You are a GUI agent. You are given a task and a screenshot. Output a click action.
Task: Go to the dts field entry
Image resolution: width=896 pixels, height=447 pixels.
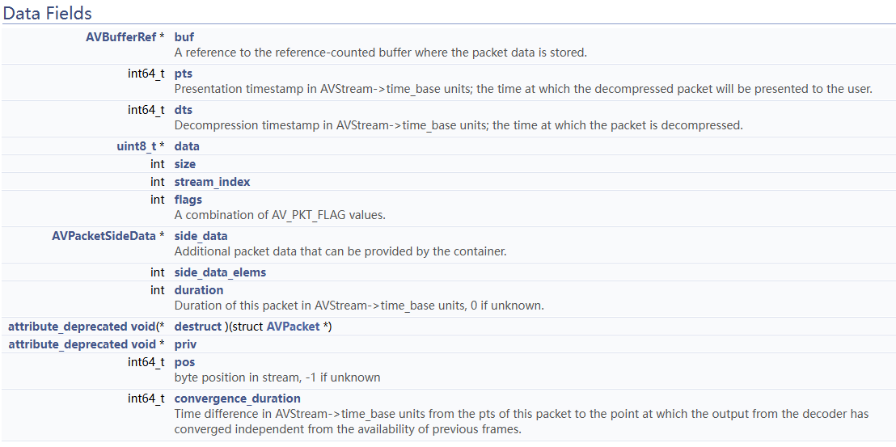pos(184,110)
